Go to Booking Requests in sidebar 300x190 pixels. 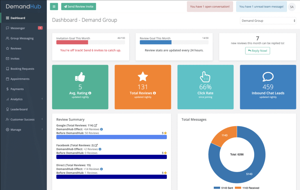click(22, 69)
